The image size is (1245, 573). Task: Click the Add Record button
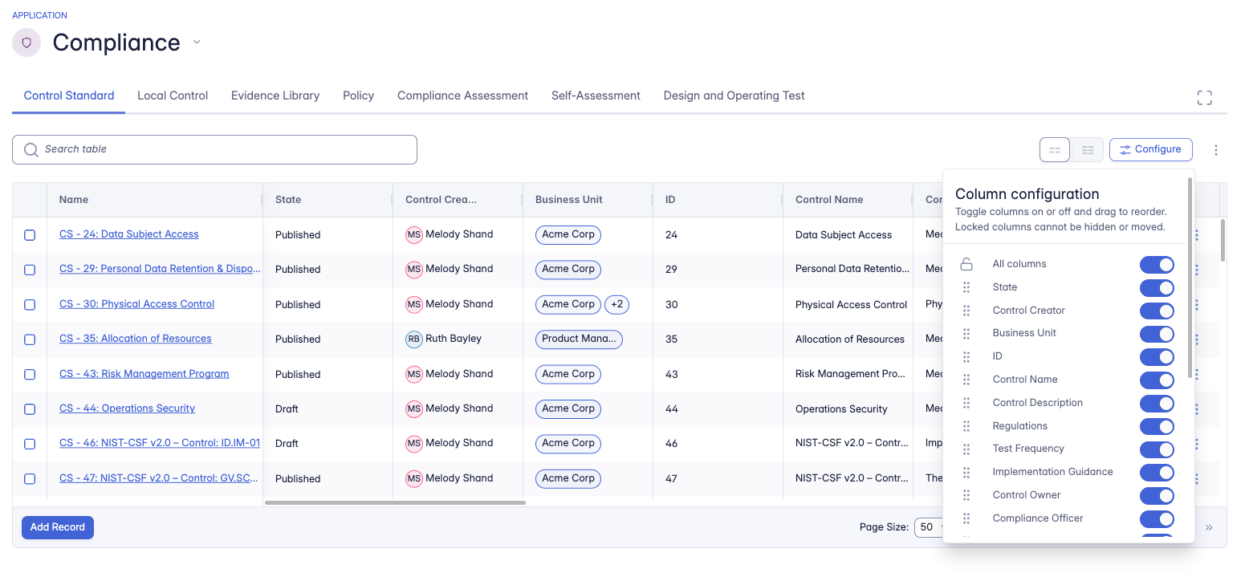58,527
